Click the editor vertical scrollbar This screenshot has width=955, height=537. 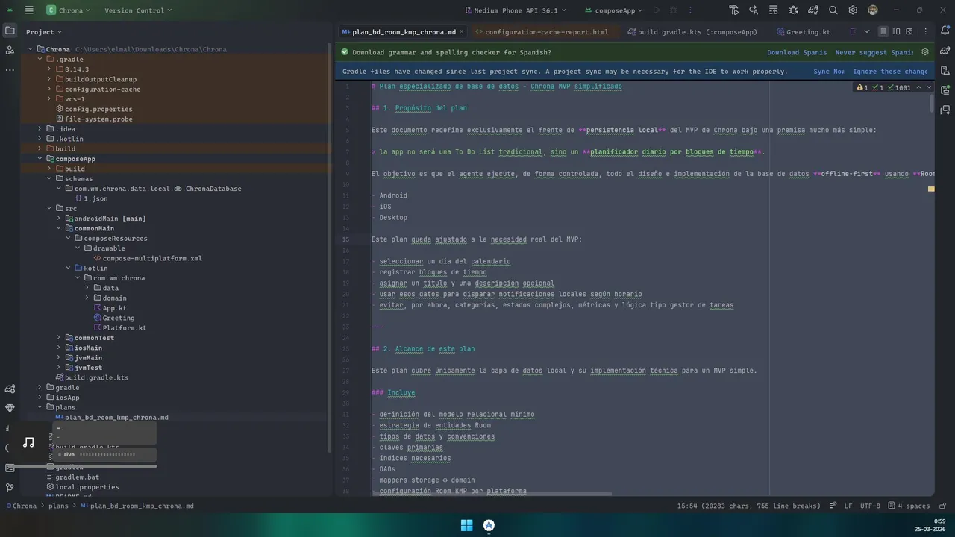click(x=931, y=104)
